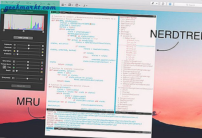Screen dimensions: 202x138
Task: Click the Sharpness slider handle
Action: point(27,78)
